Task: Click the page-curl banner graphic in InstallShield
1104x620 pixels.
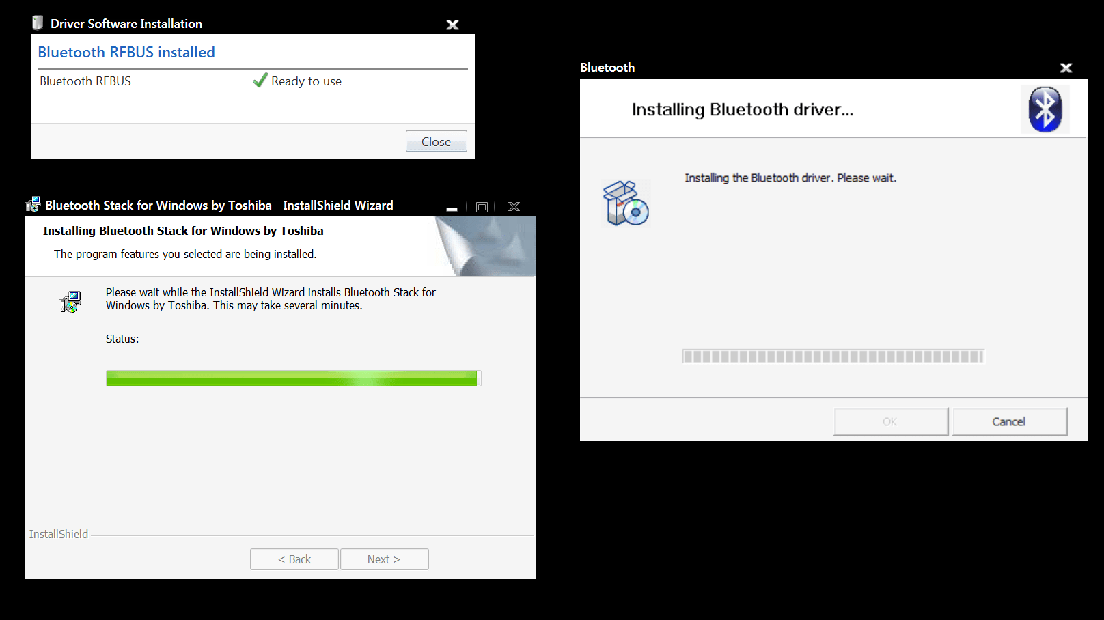Action: (x=484, y=246)
